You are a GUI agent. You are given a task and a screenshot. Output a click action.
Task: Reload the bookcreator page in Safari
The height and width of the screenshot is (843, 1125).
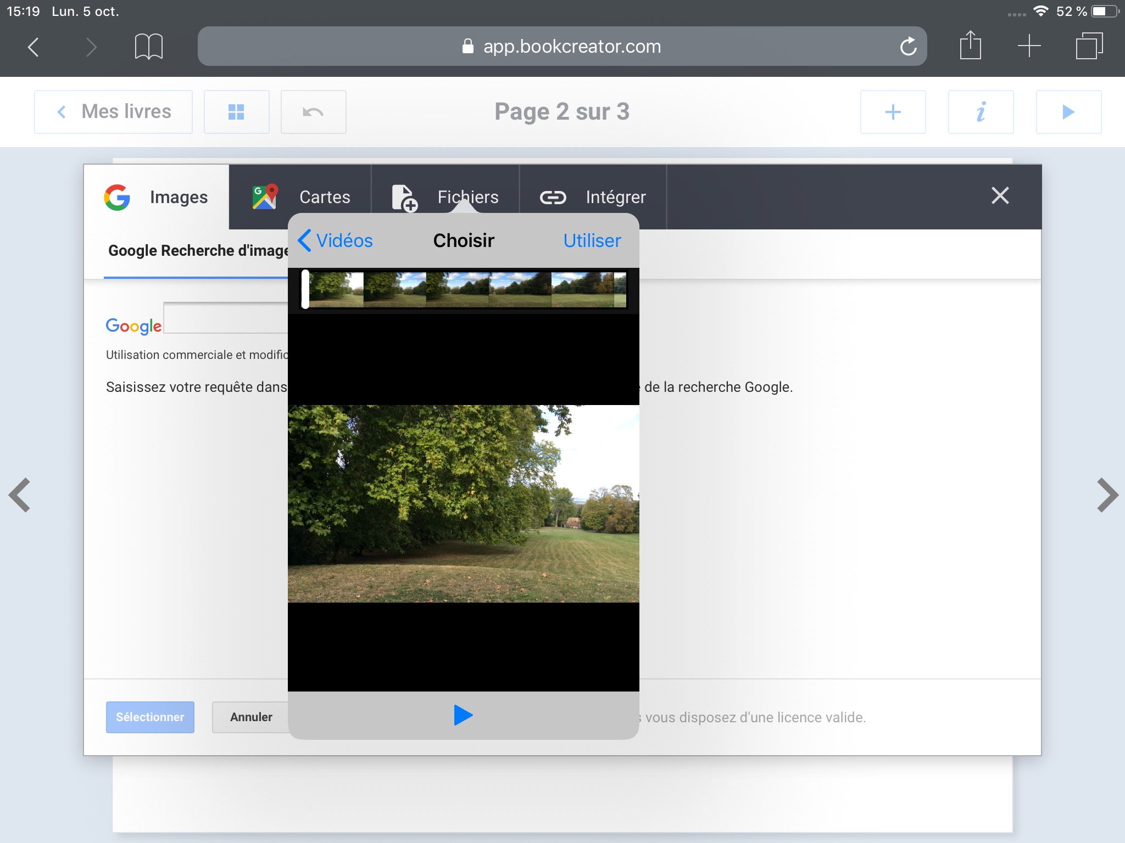tap(908, 47)
